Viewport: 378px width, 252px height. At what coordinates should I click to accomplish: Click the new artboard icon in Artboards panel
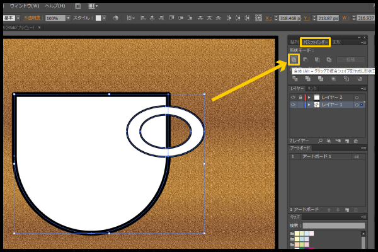tap(347, 209)
